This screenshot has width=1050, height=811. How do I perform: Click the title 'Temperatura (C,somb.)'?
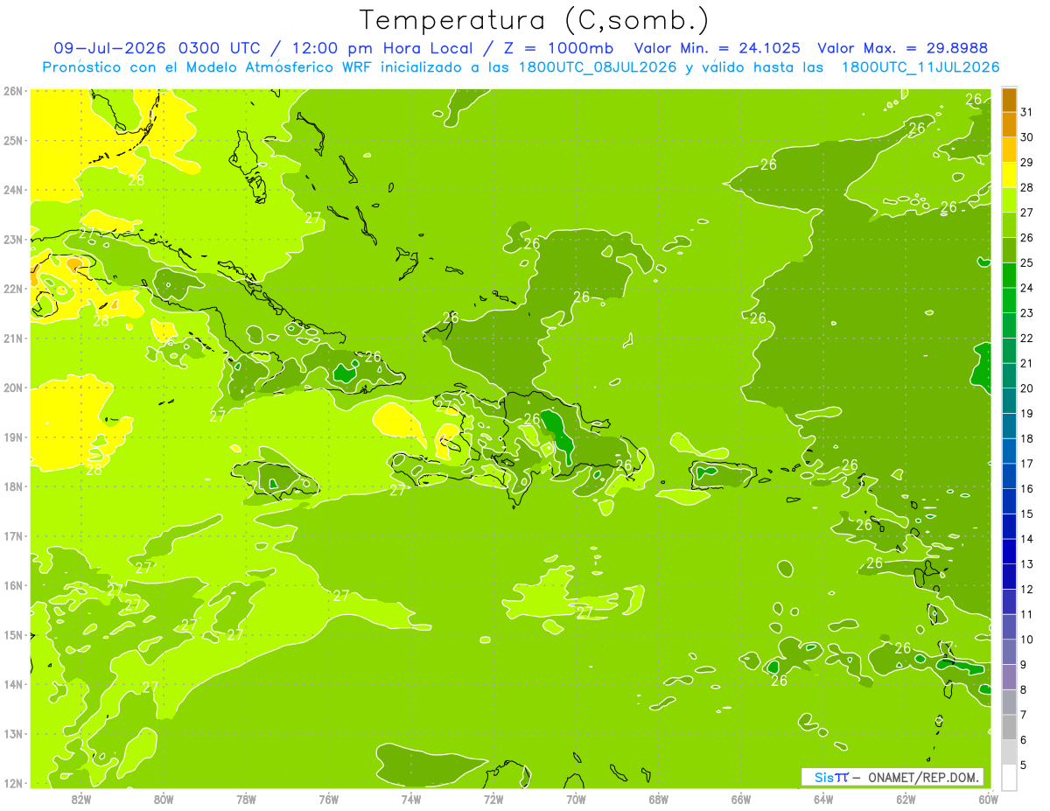pos(535,20)
